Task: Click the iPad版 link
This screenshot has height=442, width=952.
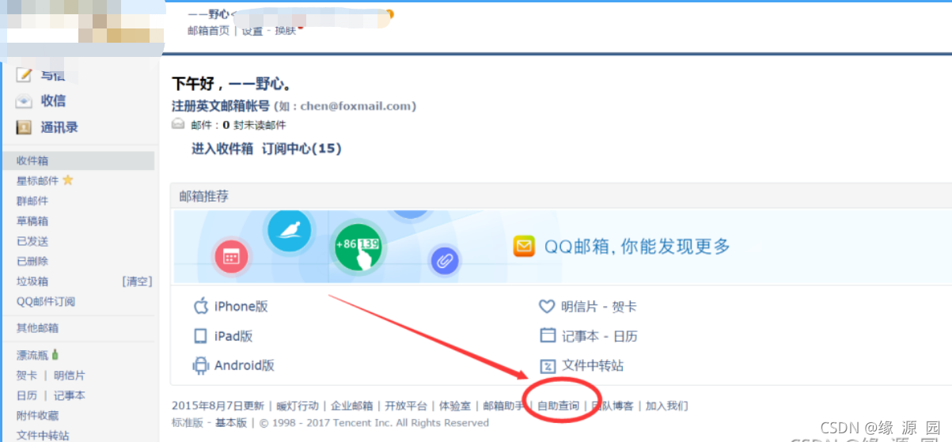Action: (233, 336)
